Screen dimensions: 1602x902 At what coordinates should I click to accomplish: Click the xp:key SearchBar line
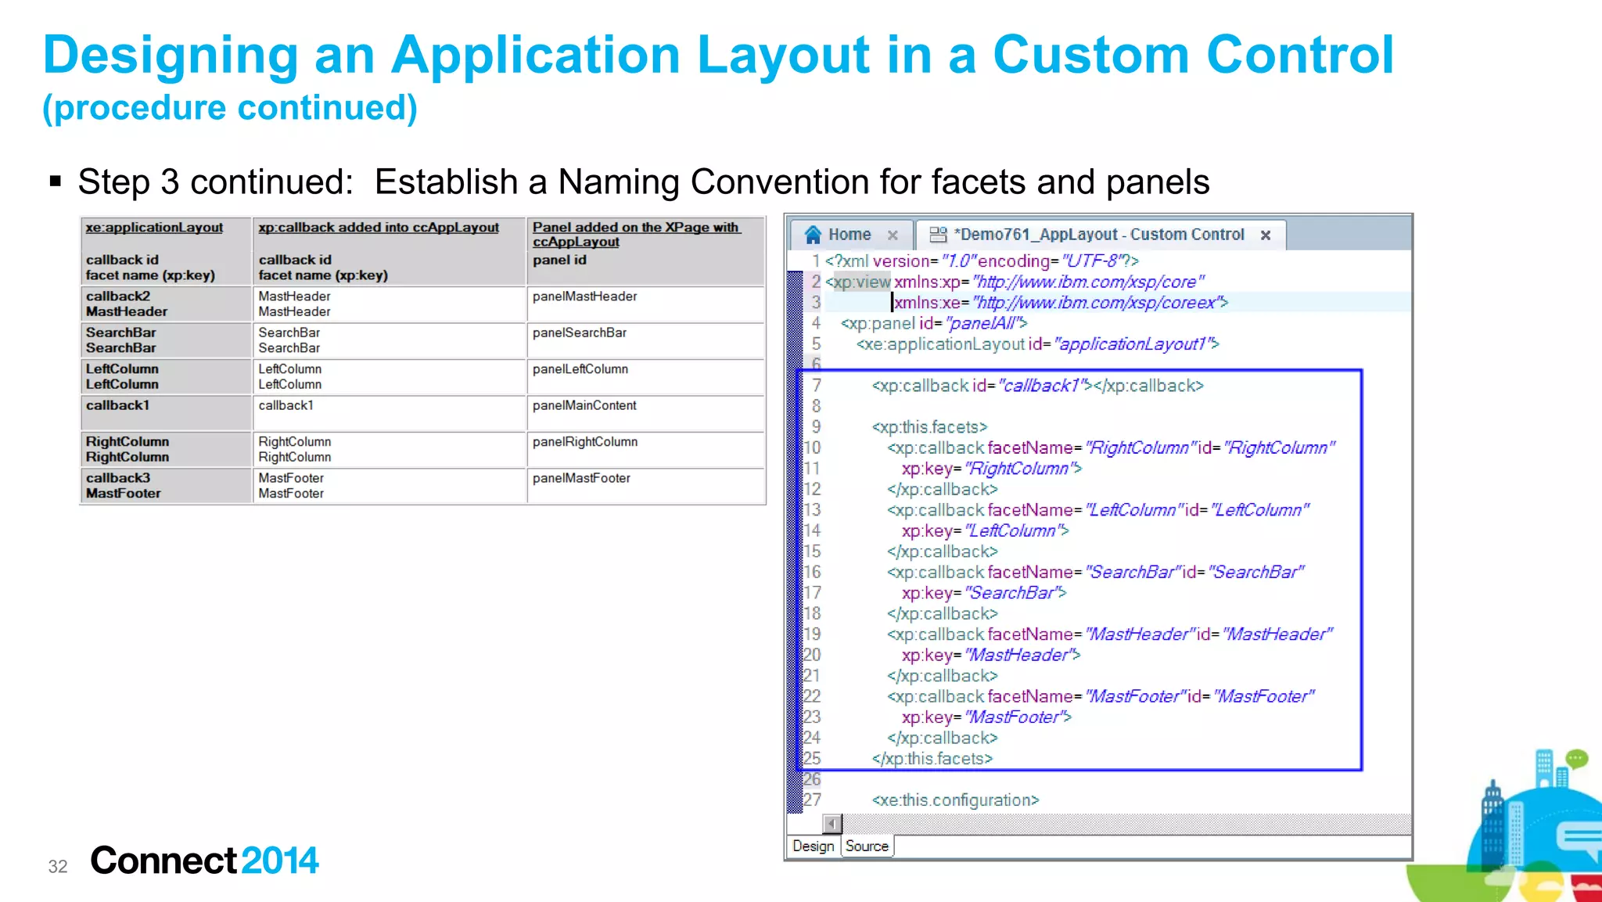click(x=984, y=593)
